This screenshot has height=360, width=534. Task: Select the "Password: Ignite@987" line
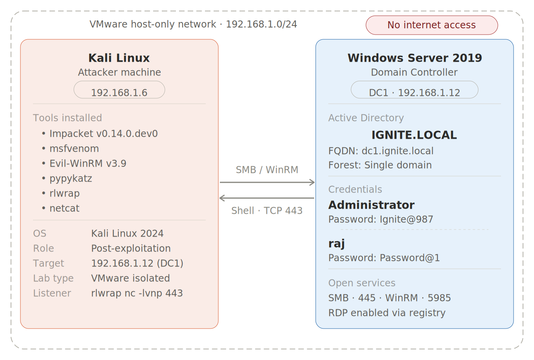(381, 219)
